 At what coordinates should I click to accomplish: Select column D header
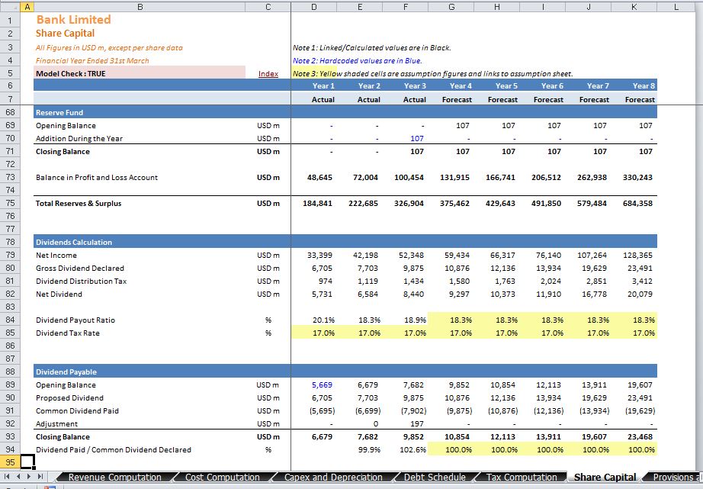(314, 7)
